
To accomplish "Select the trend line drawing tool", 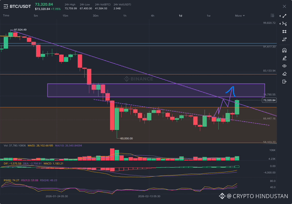I will [284, 16].
